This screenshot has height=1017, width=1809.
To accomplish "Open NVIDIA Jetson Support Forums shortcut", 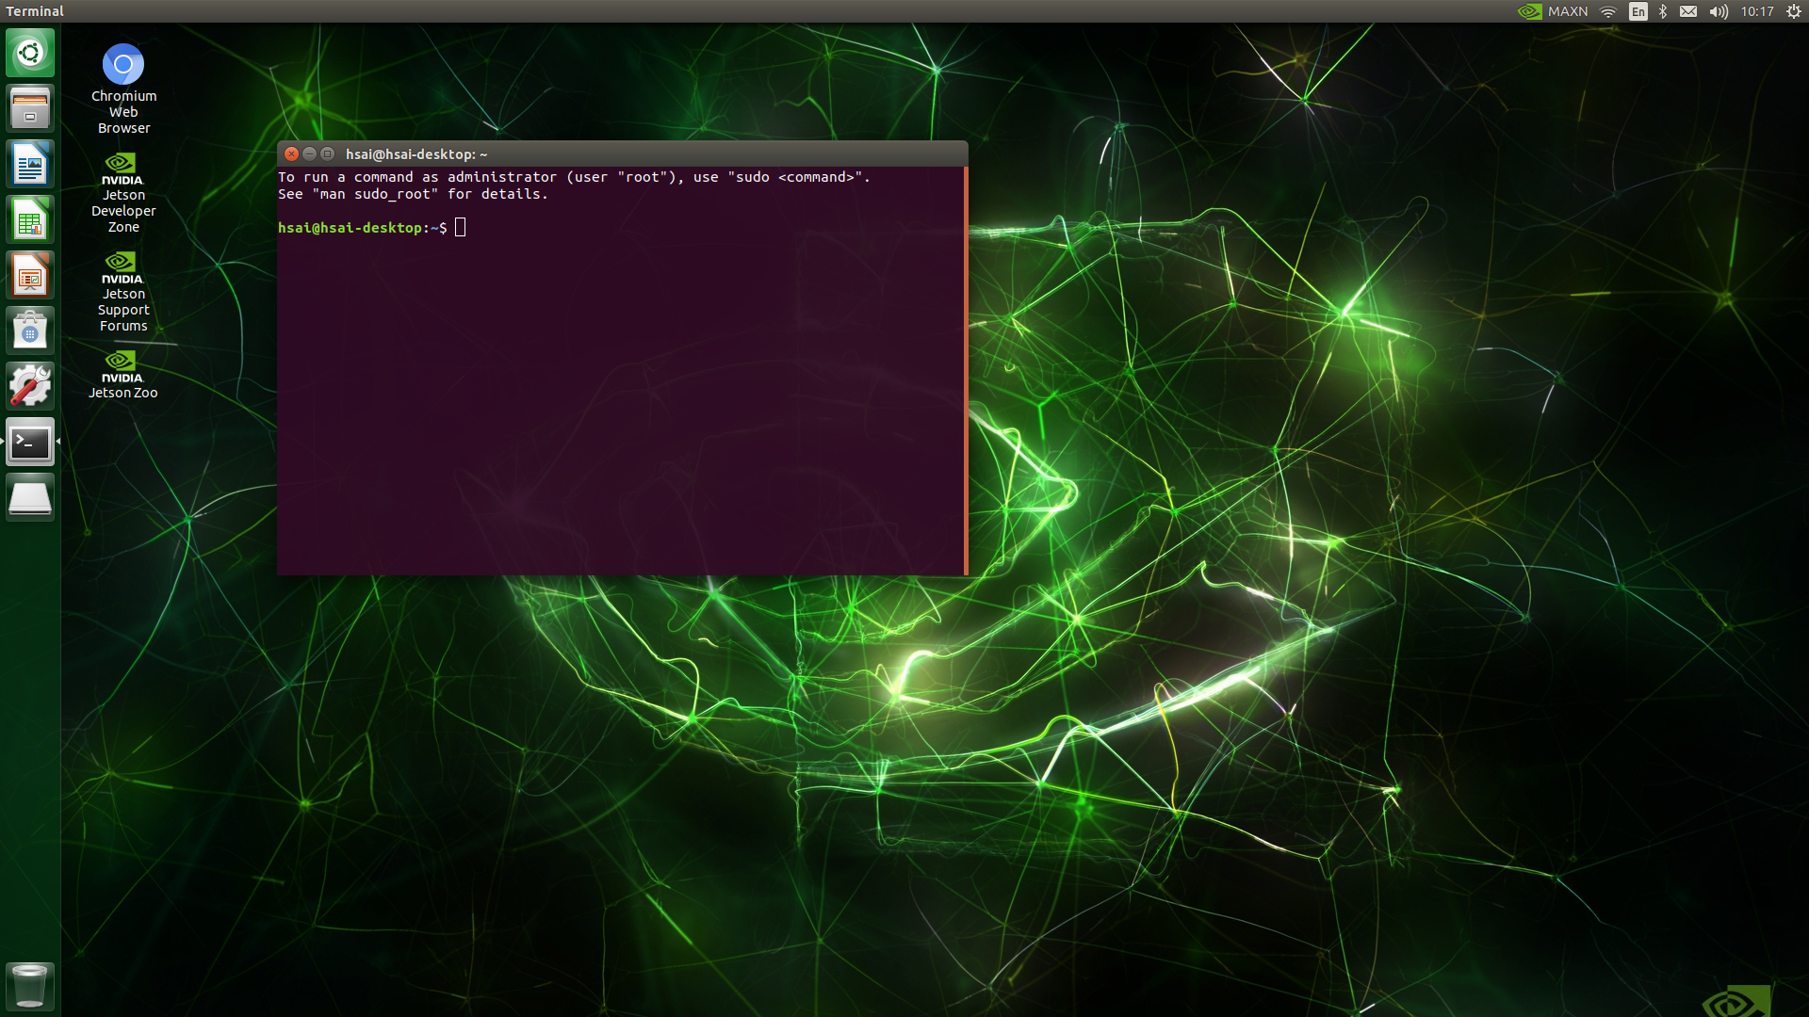I will [x=123, y=266].
